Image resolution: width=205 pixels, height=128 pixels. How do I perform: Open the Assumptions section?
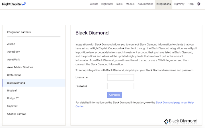point(145,4)
